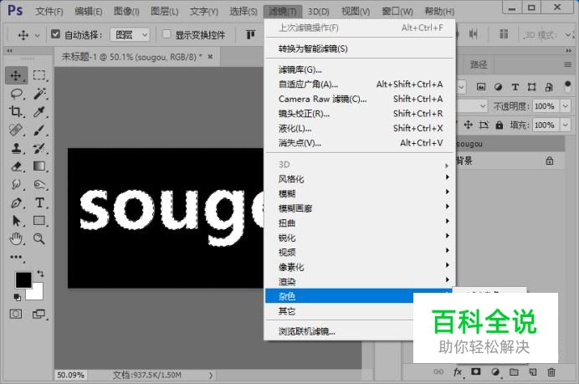Toggle the Auto-Select checkbox
The image size is (579, 384).
(55, 34)
